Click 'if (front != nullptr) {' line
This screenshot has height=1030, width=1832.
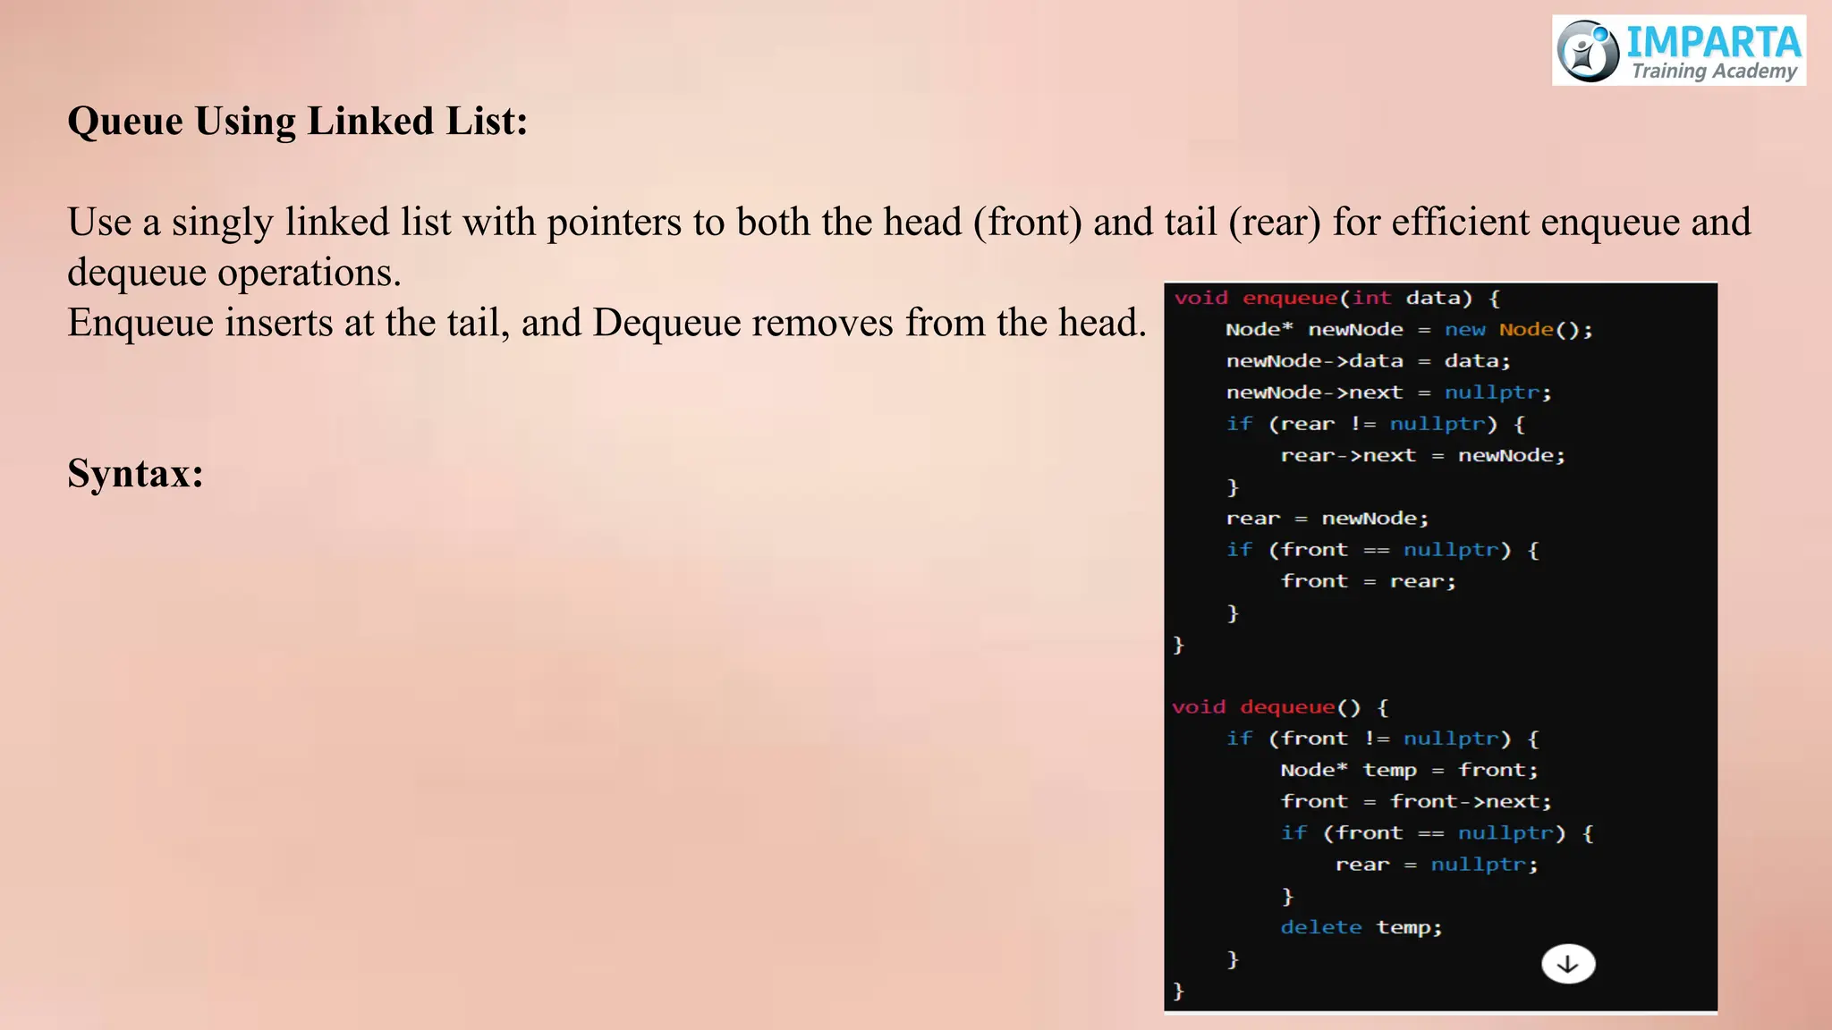(x=1383, y=739)
